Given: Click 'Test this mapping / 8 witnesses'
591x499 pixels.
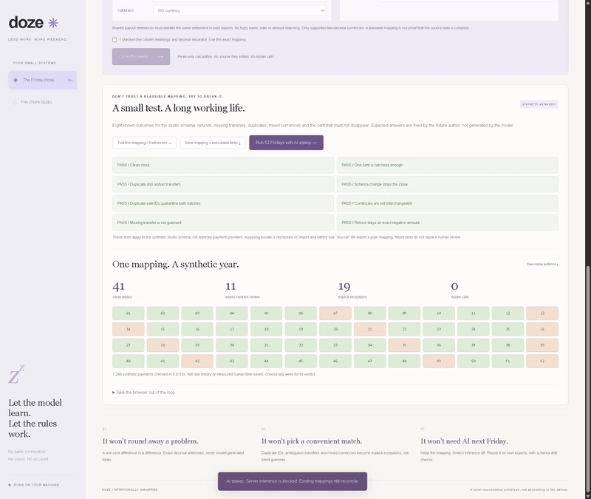Looking at the screenshot, I should pyautogui.click(x=144, y=143).
